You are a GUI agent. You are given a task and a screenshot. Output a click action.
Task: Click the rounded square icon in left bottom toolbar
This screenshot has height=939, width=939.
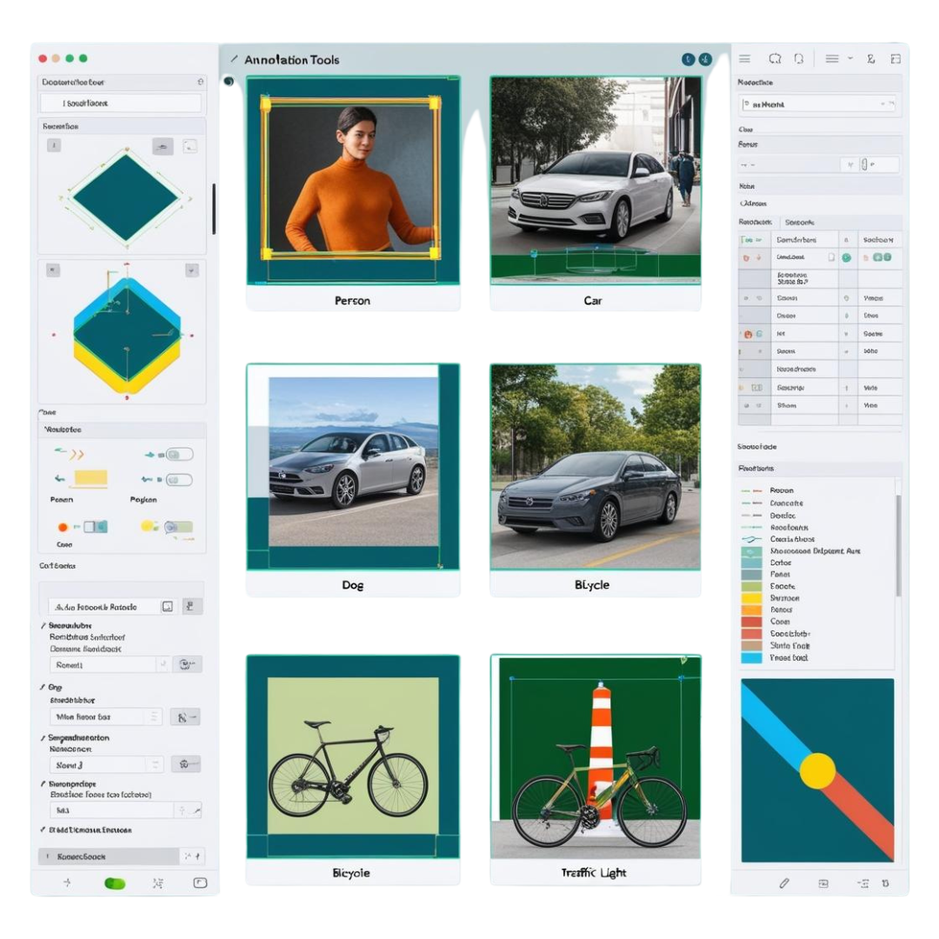pyautogui.click(x=200, y=882)
